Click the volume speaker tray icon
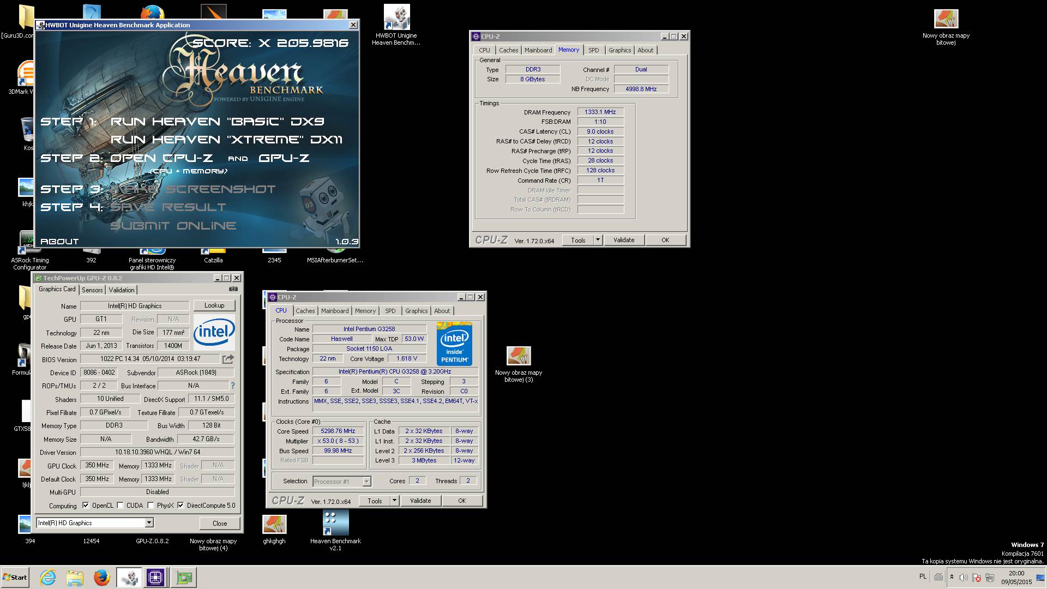The width and height of the screenshot is (1047, 589). point(964,578)
